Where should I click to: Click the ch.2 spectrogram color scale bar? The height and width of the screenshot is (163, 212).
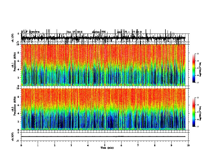point(194,112)
